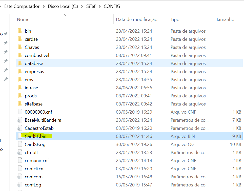Image resolution: width=244 pixels, height=191 pixels.
Task: Select the file name 'CardSE.bin'
Action: pyautogui.click(x=35, y=136)
